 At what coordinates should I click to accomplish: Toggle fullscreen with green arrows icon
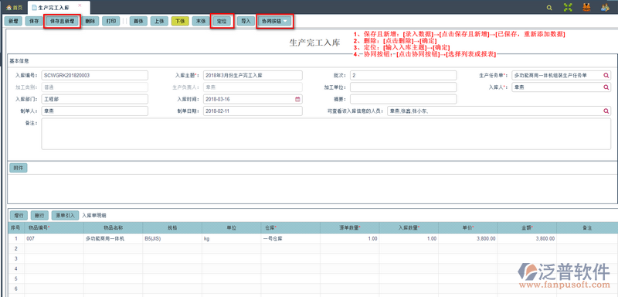pos(568,7)
